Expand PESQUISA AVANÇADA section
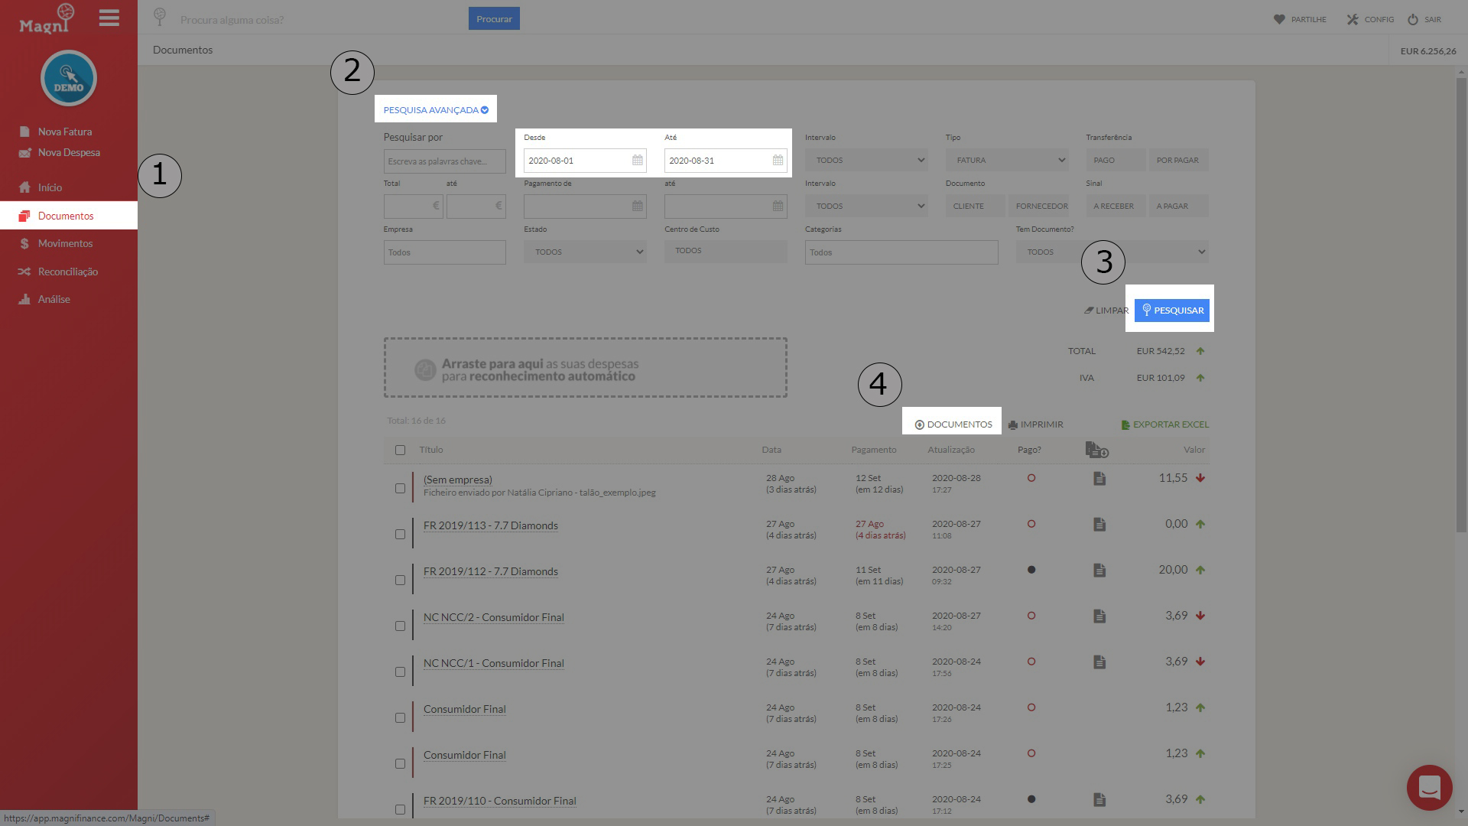This screenshot has width=1468, height=826. (436, 110)
